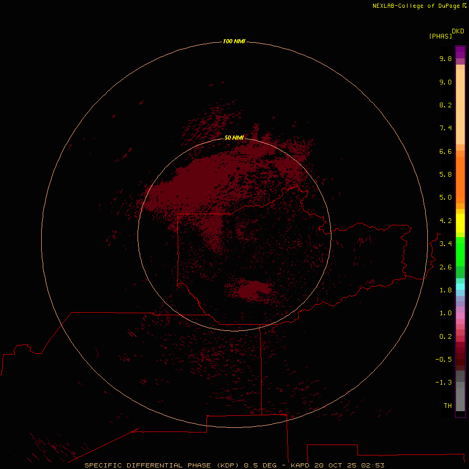Click the 1.8 value on the color scale
Screen dimensions: 469x469
point(446,290)
